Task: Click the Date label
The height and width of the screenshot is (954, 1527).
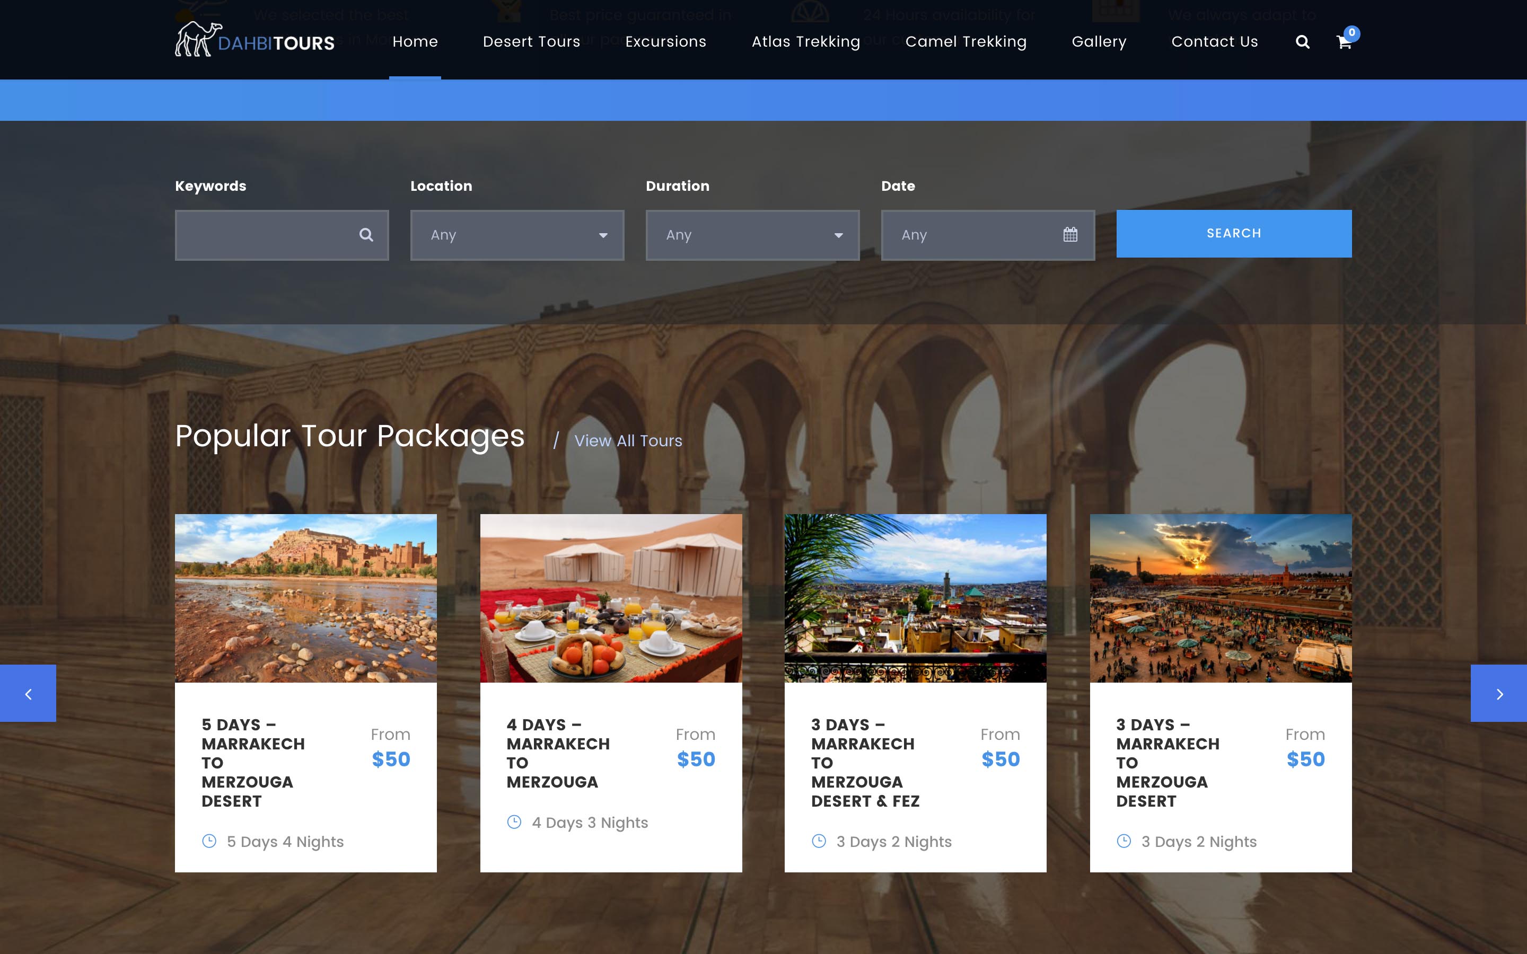Action: click(x=898, y=186)
